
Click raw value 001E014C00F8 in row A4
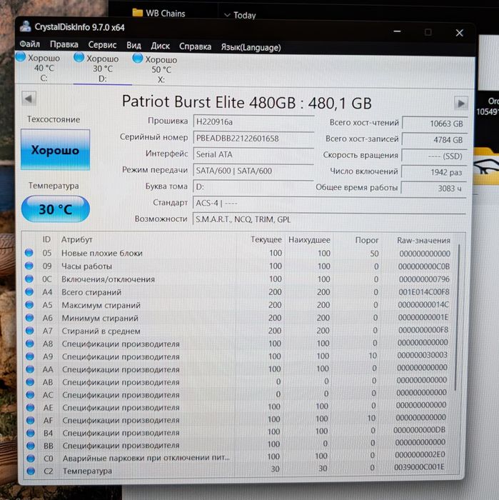coord(424,291)
